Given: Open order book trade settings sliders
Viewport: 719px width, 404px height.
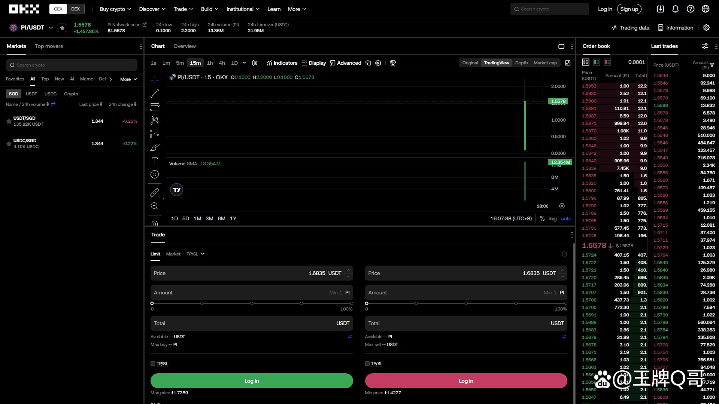Looking at the screenshot, I should tap(705, 46).
